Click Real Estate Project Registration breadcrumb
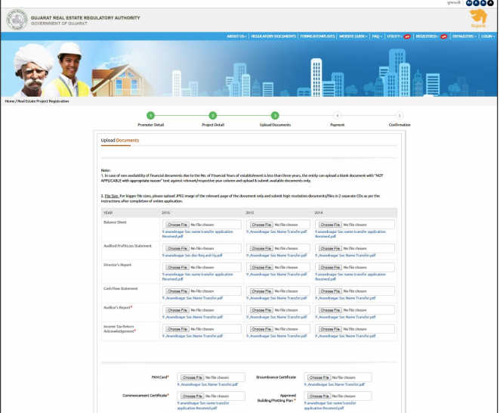Image resolution: width=500 pixels, height=413 pixels. coord(43,101)
